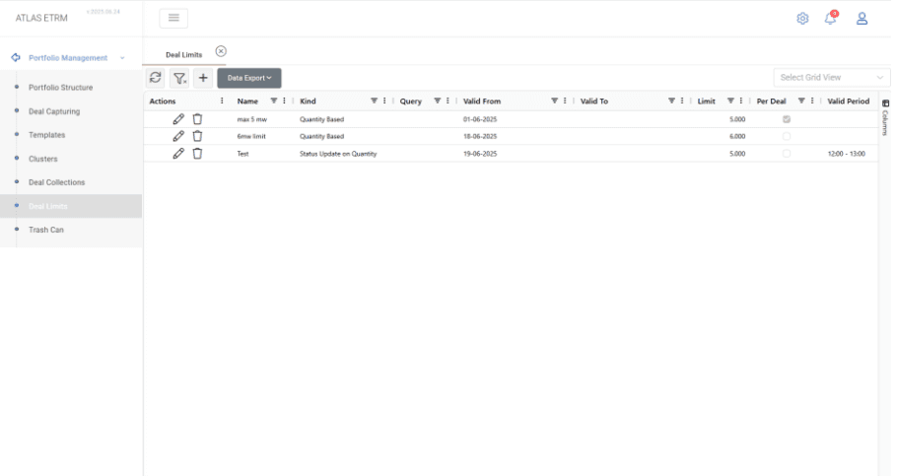Open the Valid To column menu dots
Image resolution: width=897 pixels, height=476 pixels.
(x=682, y=101)
